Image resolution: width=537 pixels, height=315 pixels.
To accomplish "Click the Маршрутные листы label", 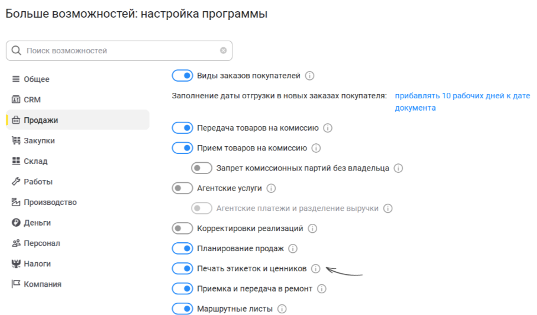I will pos(235,309).
